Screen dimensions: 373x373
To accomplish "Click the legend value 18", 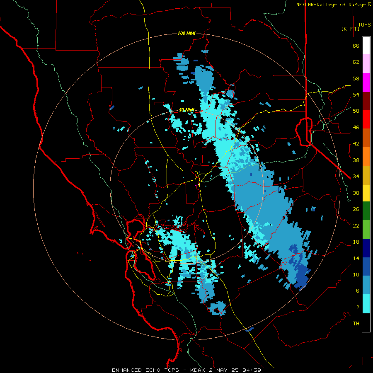I will coord(356,242).
